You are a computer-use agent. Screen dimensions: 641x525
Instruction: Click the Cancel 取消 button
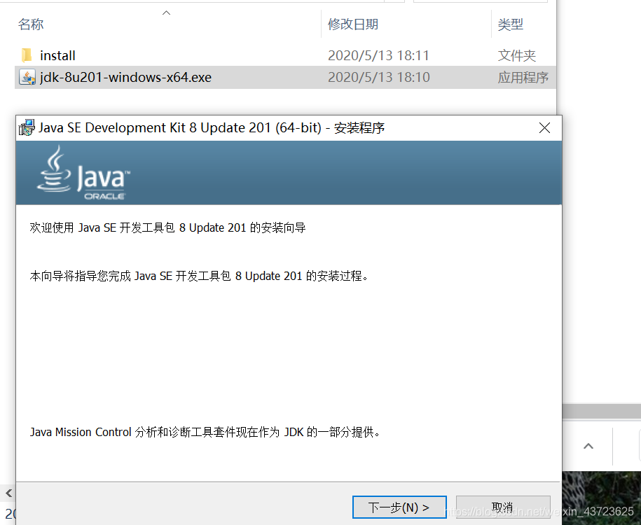point(503,507)
